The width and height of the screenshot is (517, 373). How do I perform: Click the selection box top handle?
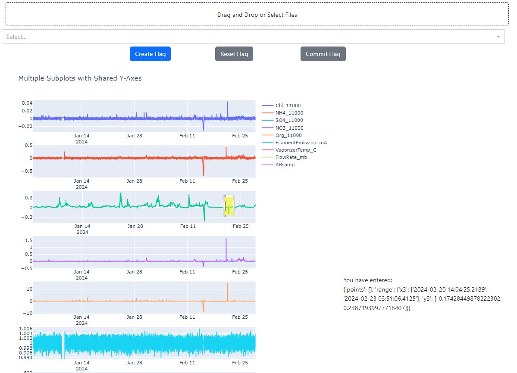point(229,196)
